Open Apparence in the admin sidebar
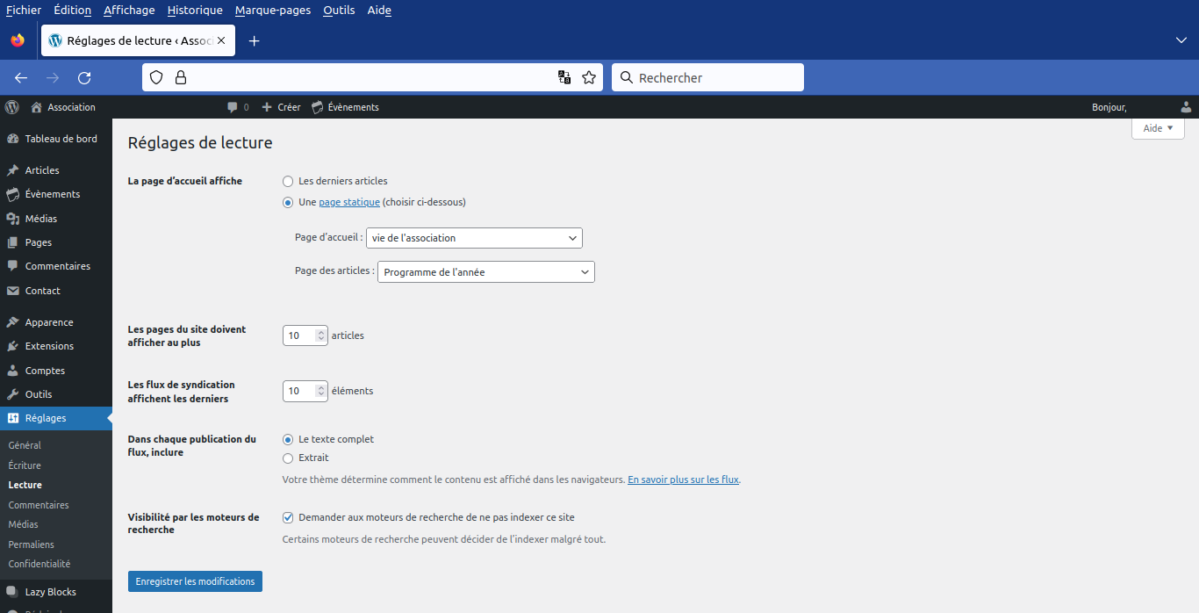This screenshot has width=1199, height=613. [49, 322]
